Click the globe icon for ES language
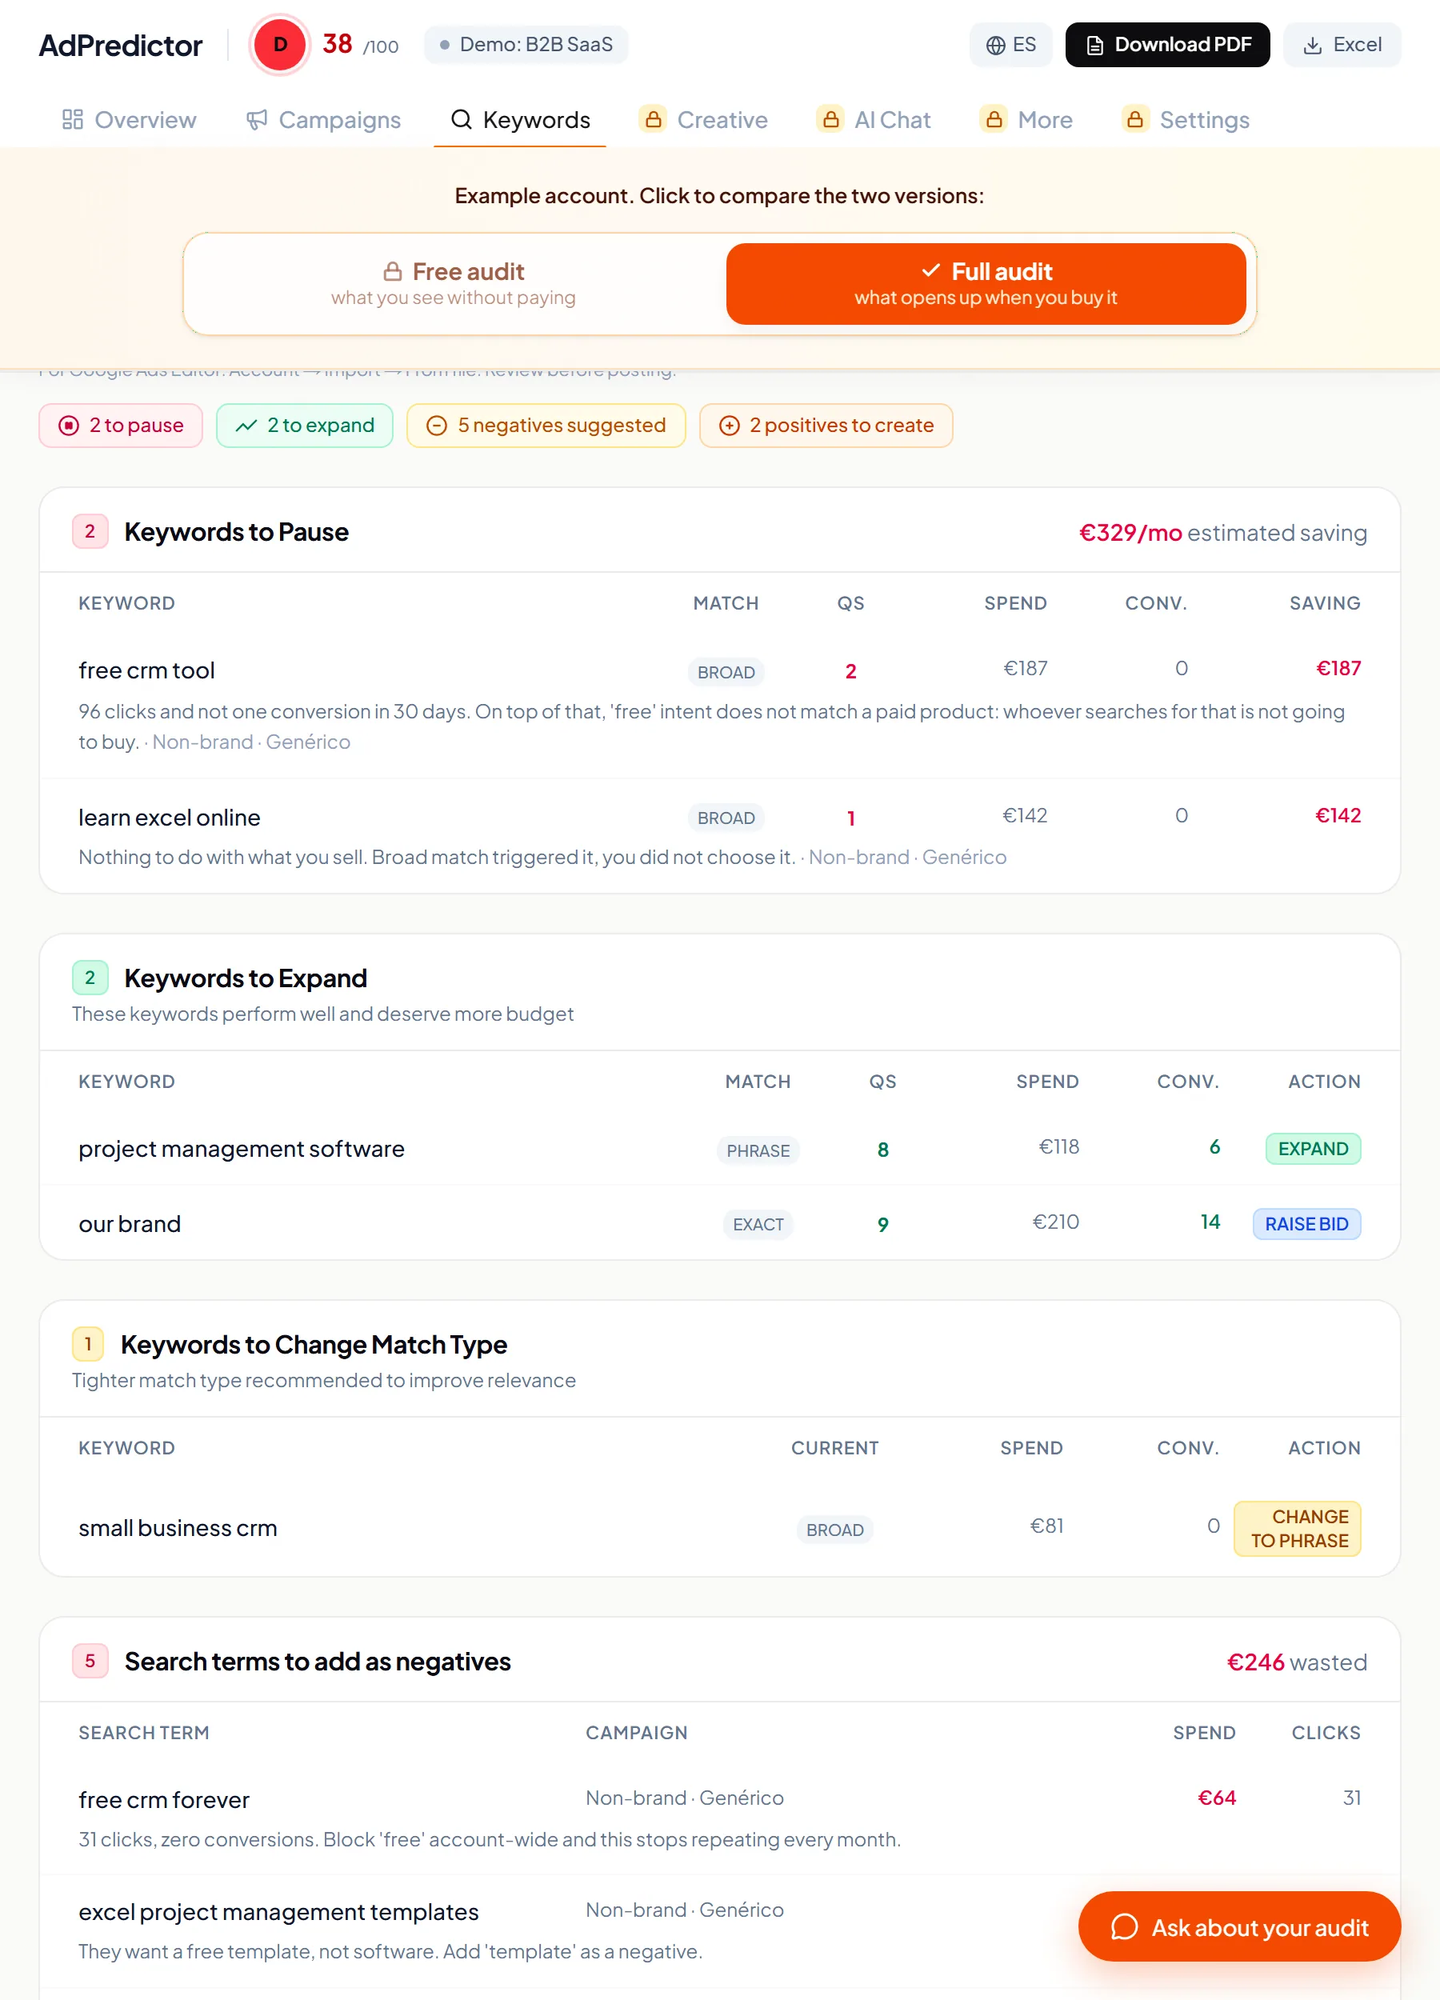 tap(994, 45)
